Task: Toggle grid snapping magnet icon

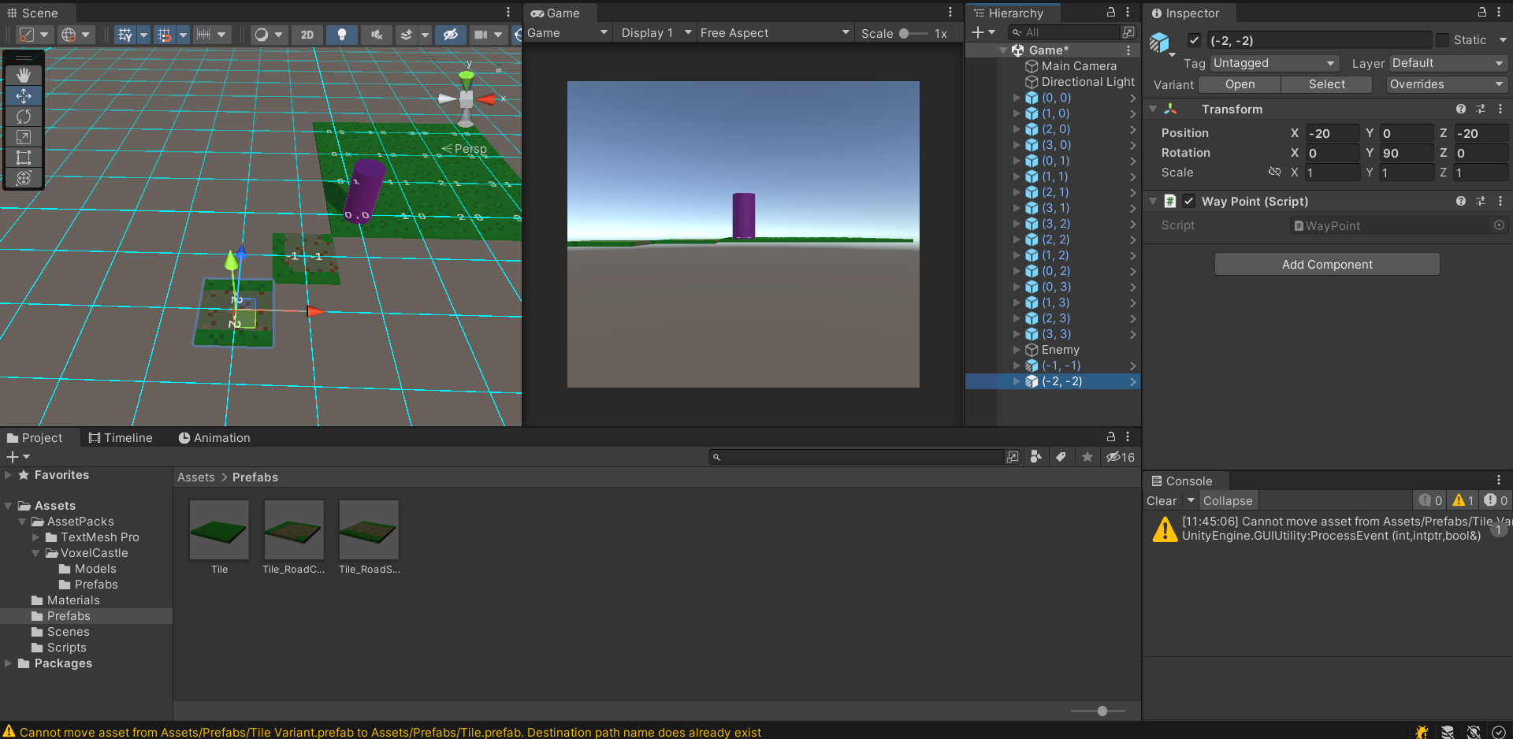Action: 164,35
